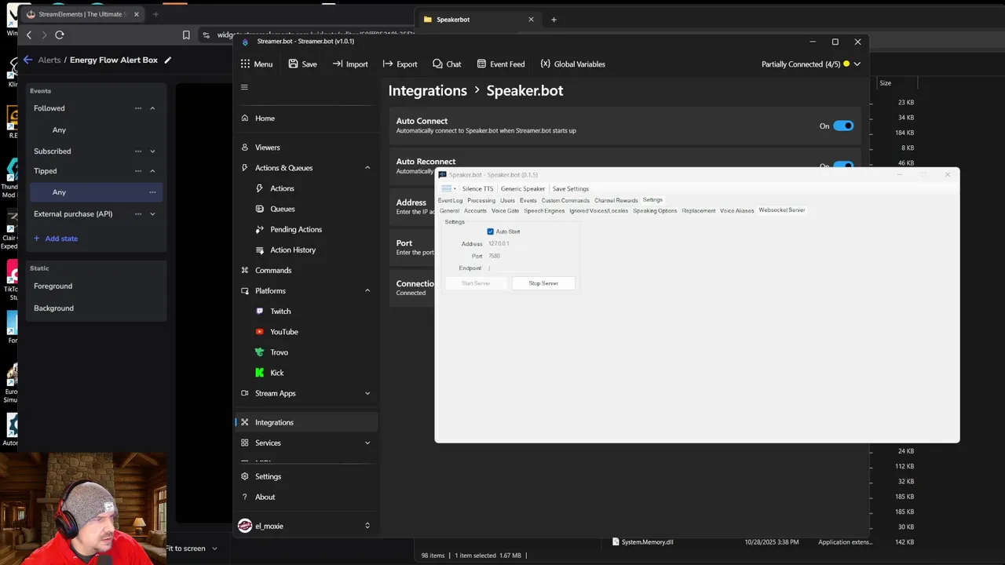This screenshot has width=1005, height=565.
Task: Click Generic Speaker in Speaker.bot toolbar
Action: pos(523,189)
